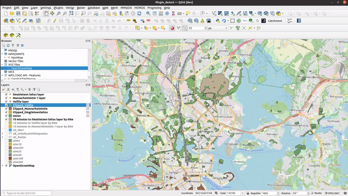The width and height of the screenshot is (348, 196).
Task: Toggle visibility of Mannerheimintie 1 layer
Action: pos(6,98)
